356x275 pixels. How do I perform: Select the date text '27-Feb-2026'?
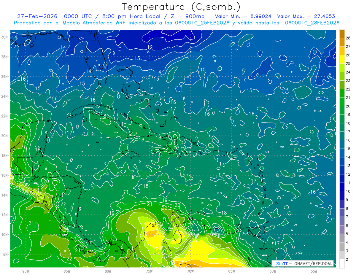click(x=37, y=16)
